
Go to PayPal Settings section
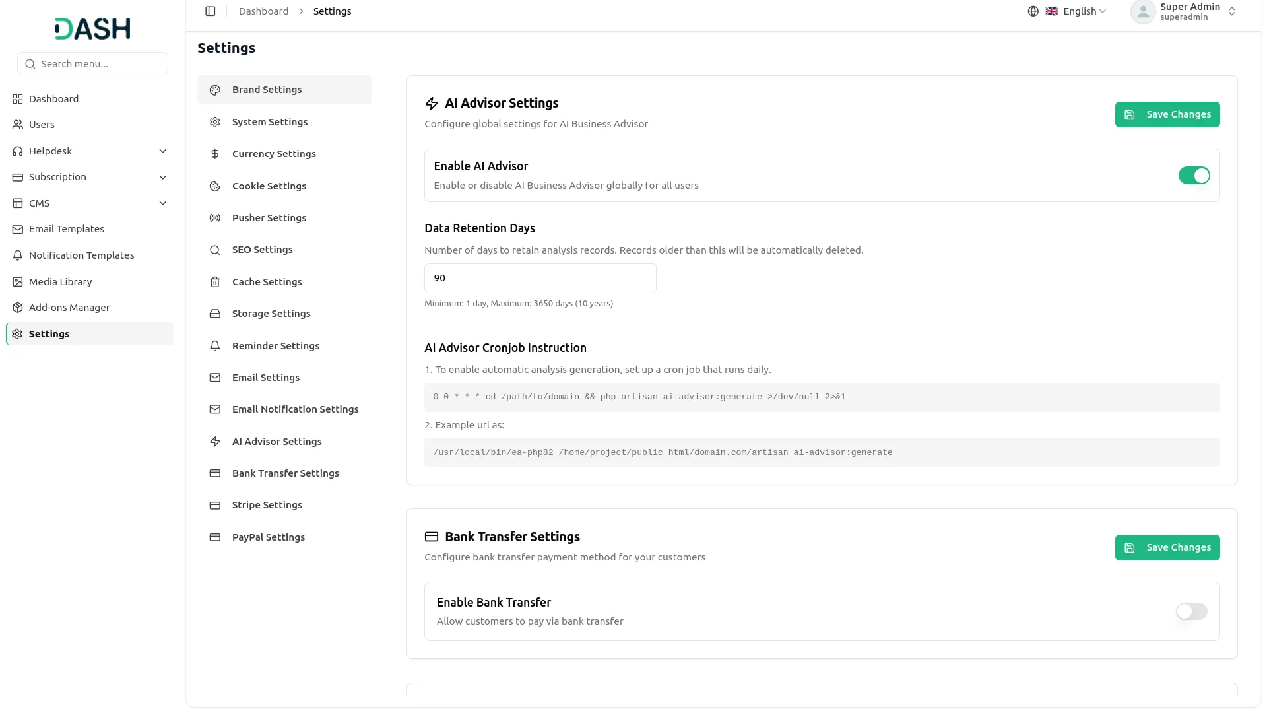[284, 537]
